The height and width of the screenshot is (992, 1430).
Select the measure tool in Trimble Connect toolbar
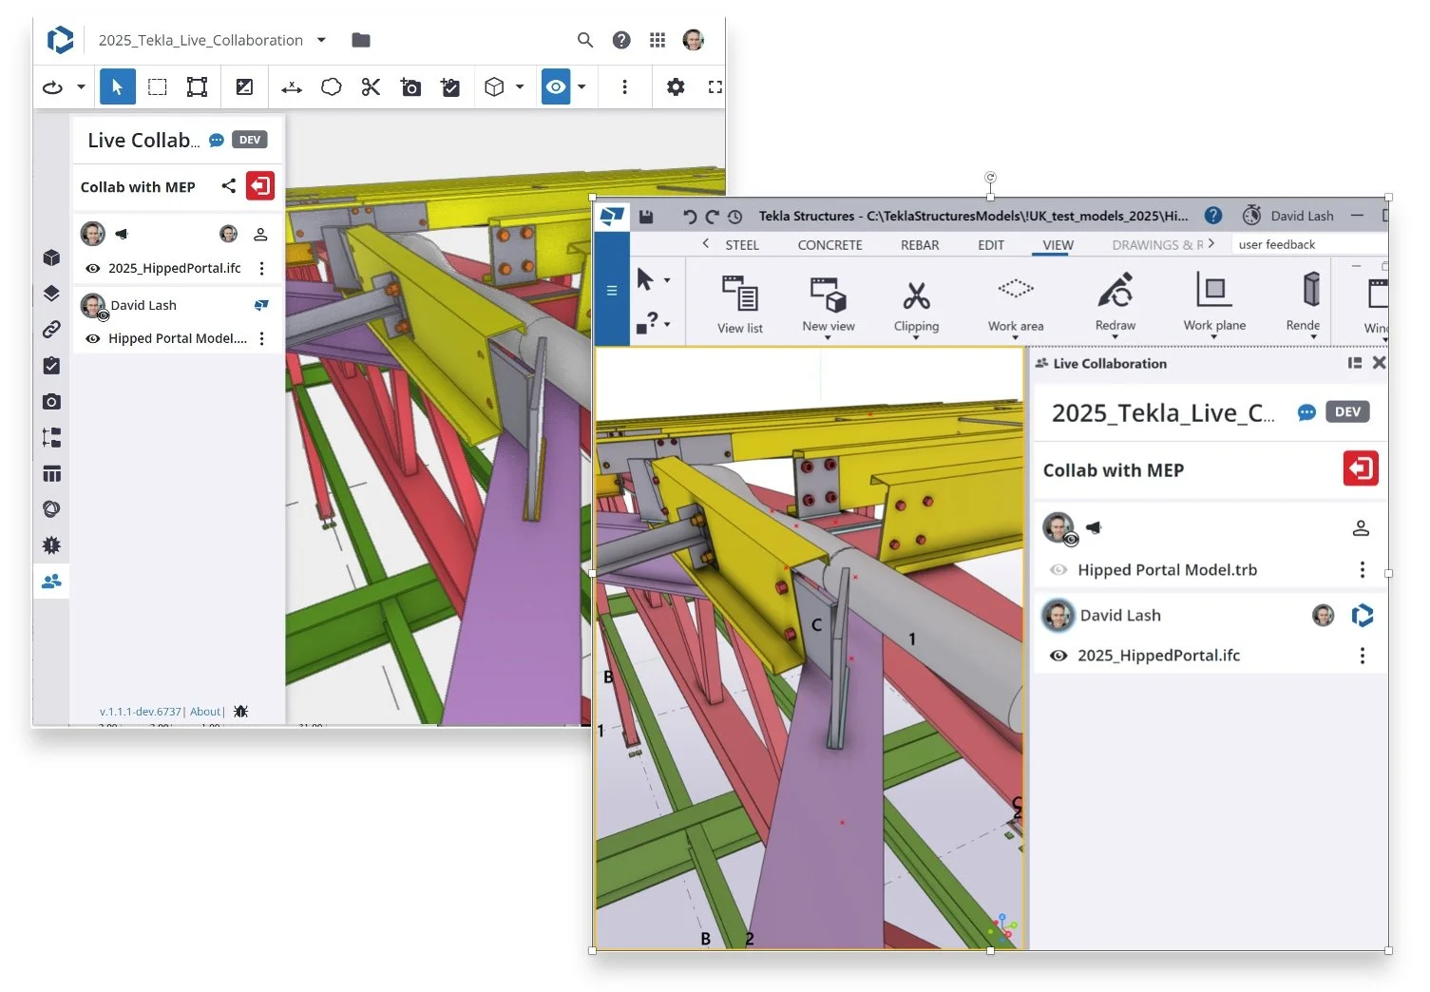coord(292,87)
